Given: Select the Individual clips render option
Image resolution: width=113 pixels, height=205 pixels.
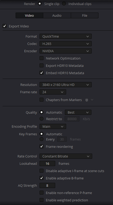Looking at the screenshot, I should 64,4.
